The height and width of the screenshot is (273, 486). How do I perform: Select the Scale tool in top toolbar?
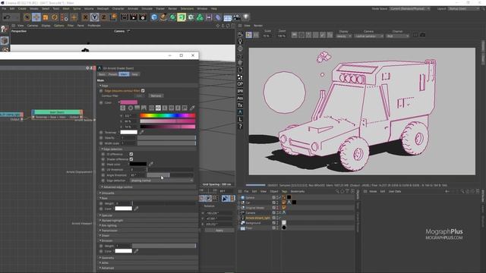[x=46, y=17]
